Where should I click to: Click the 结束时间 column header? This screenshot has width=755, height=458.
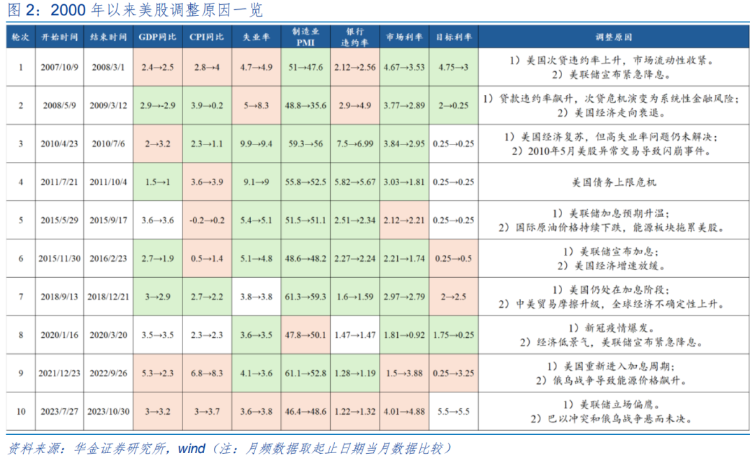click(x=108, y=37)
